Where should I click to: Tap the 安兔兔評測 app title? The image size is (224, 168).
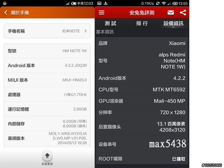click(142, 13)
